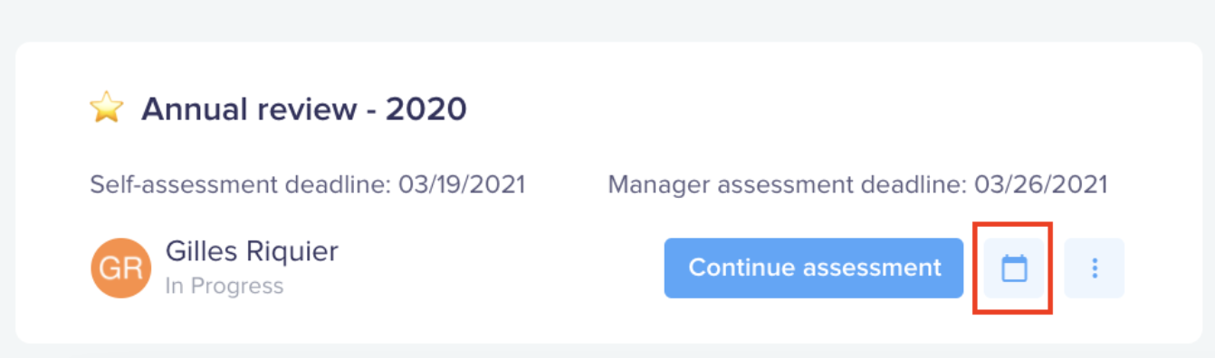Click the gold star icon

pos(106,108)
